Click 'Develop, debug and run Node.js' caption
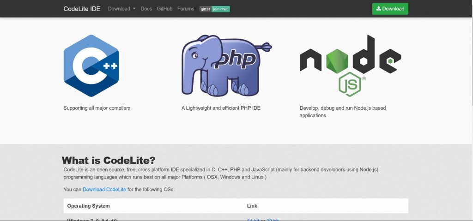Viewport: 473px width, 221px height. [343, 112]
